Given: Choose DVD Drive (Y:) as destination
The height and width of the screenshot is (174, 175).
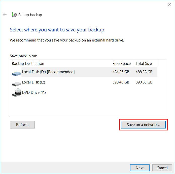Looking at the screenshot, I should pyautogui.click(x=34, y=93).
